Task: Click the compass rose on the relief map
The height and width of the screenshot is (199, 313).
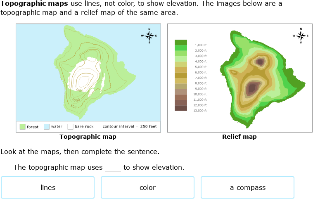Action: click(301, 36)
